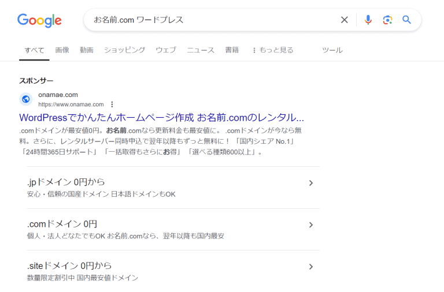Screen dimensions: 444x292
Task: Click the blue magnifier search icon
Action: pyautogui.click(x=407, y=20)
